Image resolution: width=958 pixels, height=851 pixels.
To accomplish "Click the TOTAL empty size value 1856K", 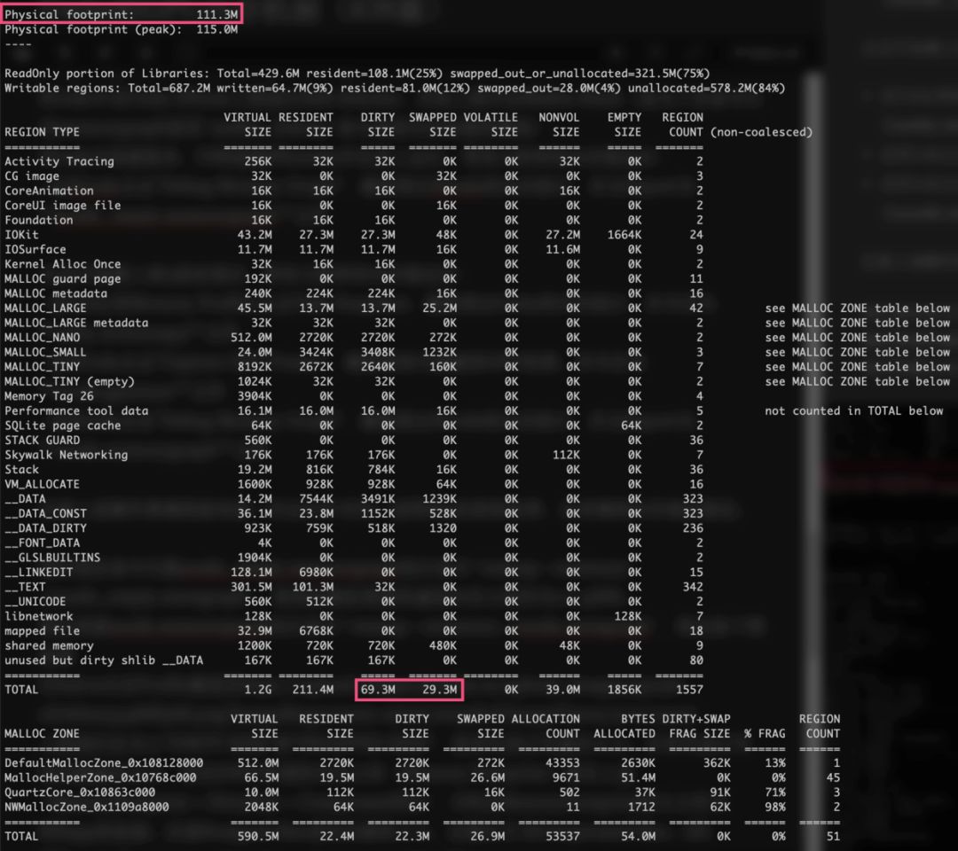I will click(x=624, y=690).
